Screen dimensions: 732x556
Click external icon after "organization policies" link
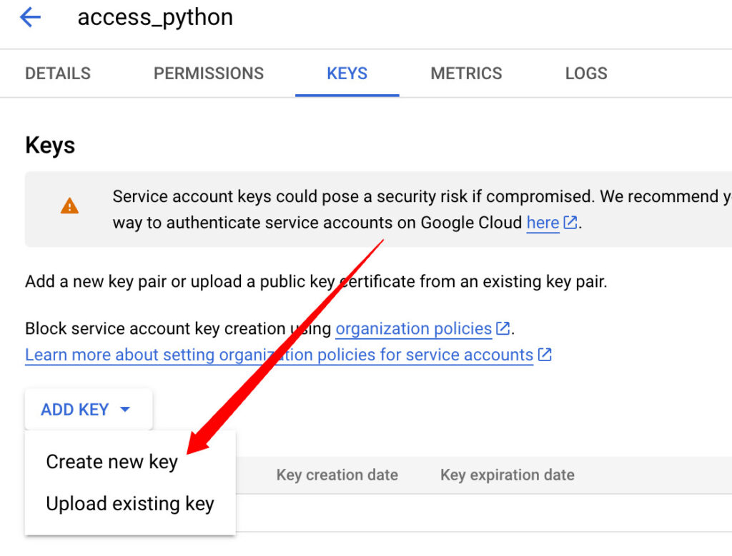click(503, 328)
